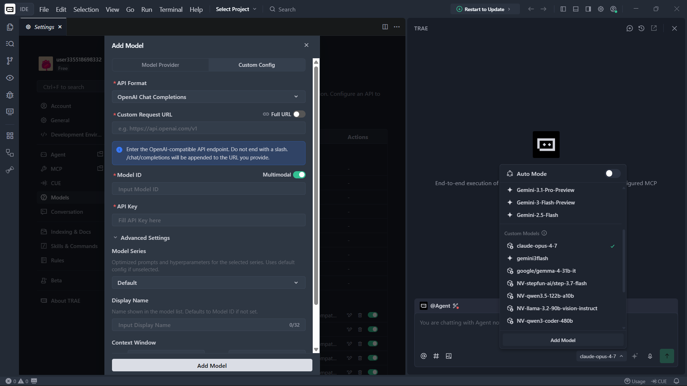Image resolution: width=687 pixels, height=386 pixels.
Task: Start a new chat in TRAE panel
Action: point(630,28)
